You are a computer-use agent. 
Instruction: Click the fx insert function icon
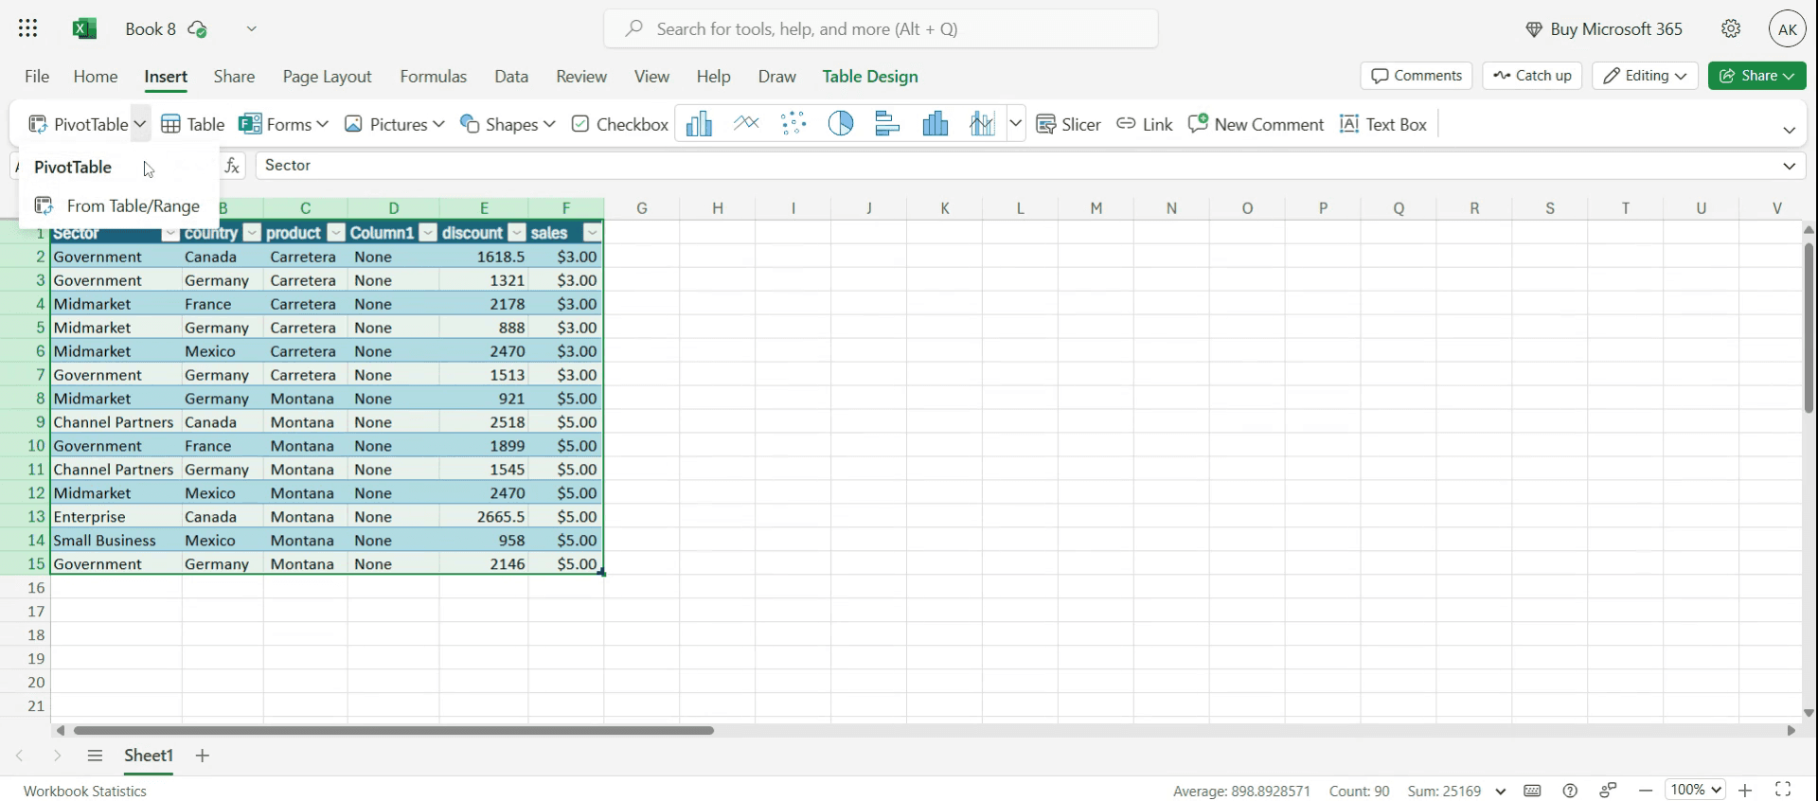pos(232,166)
